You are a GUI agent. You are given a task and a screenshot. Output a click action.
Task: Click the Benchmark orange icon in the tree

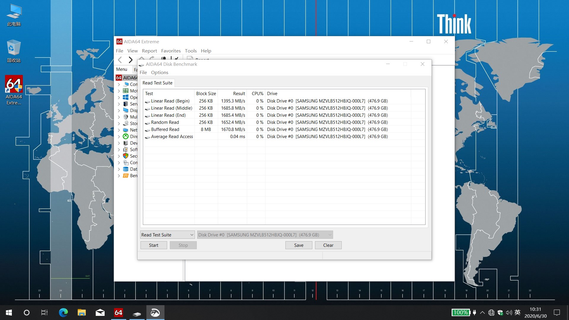[x=126, y=175]
